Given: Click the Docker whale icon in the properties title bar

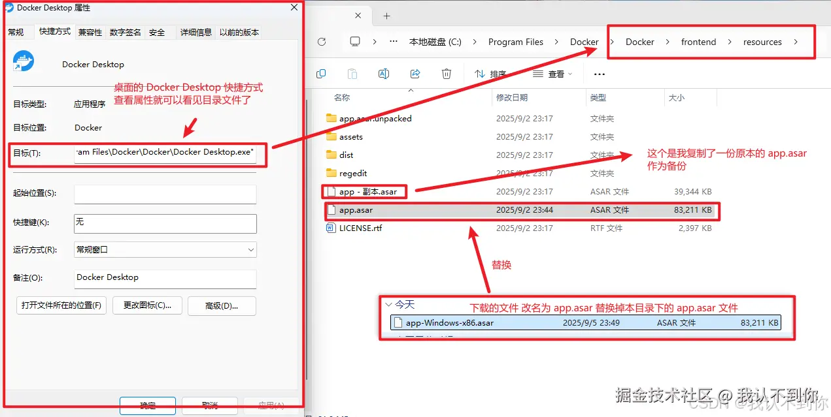Looking at the screenshot, I should coord(8,8).
